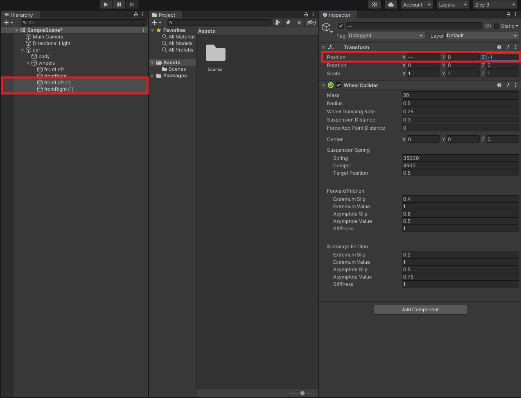Open the Cloud services icon
Image resolution: width=521 pixels, height=398 pixels.
[391, 4]
